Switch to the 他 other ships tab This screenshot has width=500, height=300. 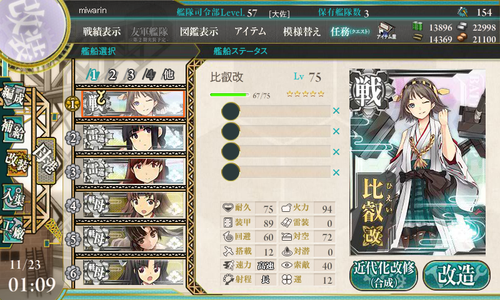tap(168, 74)
